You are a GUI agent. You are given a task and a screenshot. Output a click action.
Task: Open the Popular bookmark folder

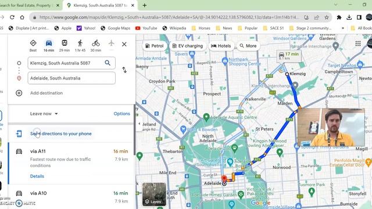click(248, 28)
